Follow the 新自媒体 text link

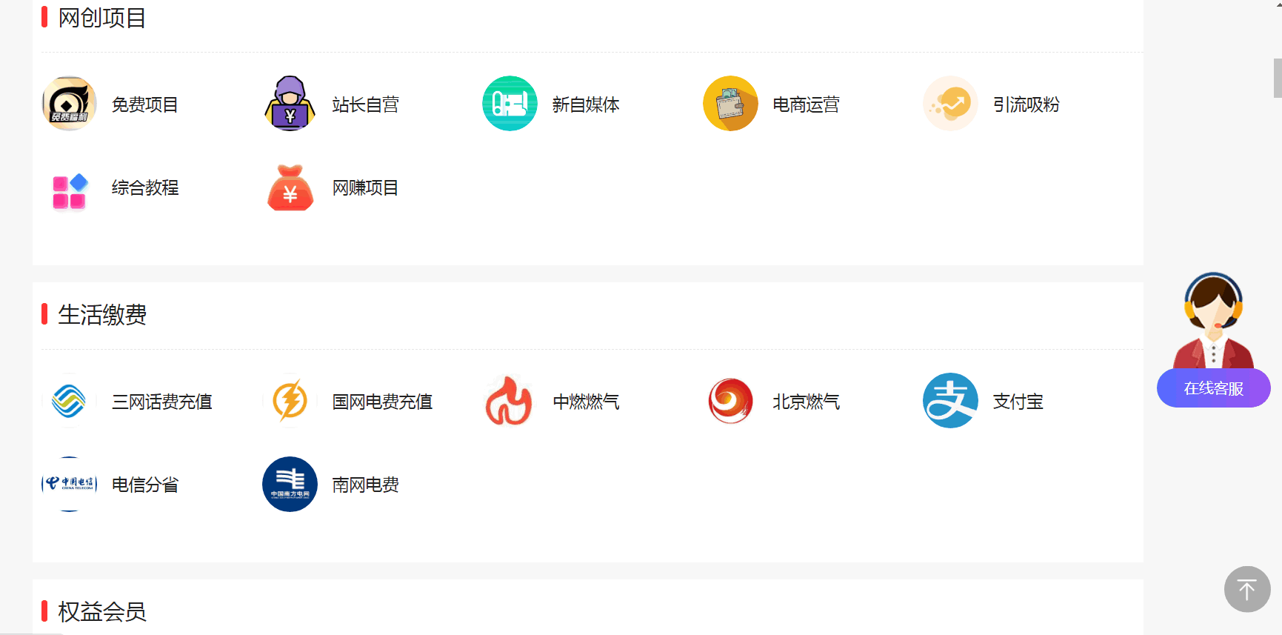(585, 105)
